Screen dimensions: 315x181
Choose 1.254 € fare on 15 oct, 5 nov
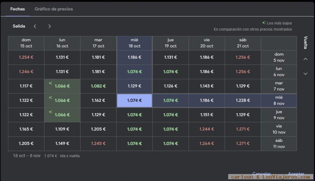click(x=26, y=57)
